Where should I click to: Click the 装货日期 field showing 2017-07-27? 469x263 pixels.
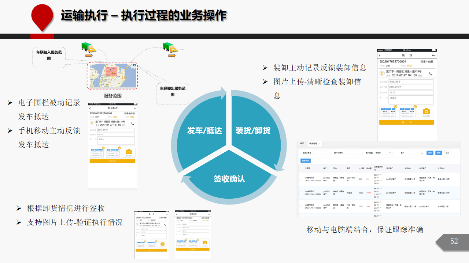coord(411,87)
